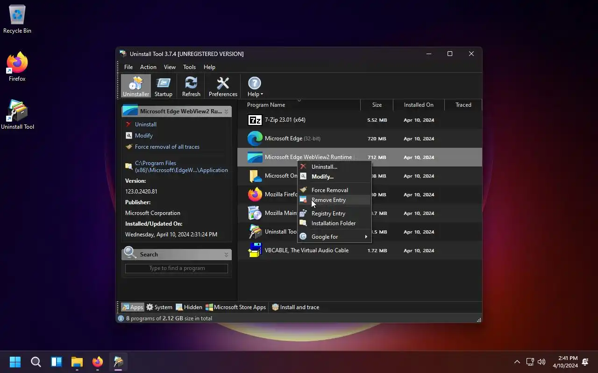Open the File menu
Image resolution: width=598 pixels, height=373 pixels.
(128, 67)
